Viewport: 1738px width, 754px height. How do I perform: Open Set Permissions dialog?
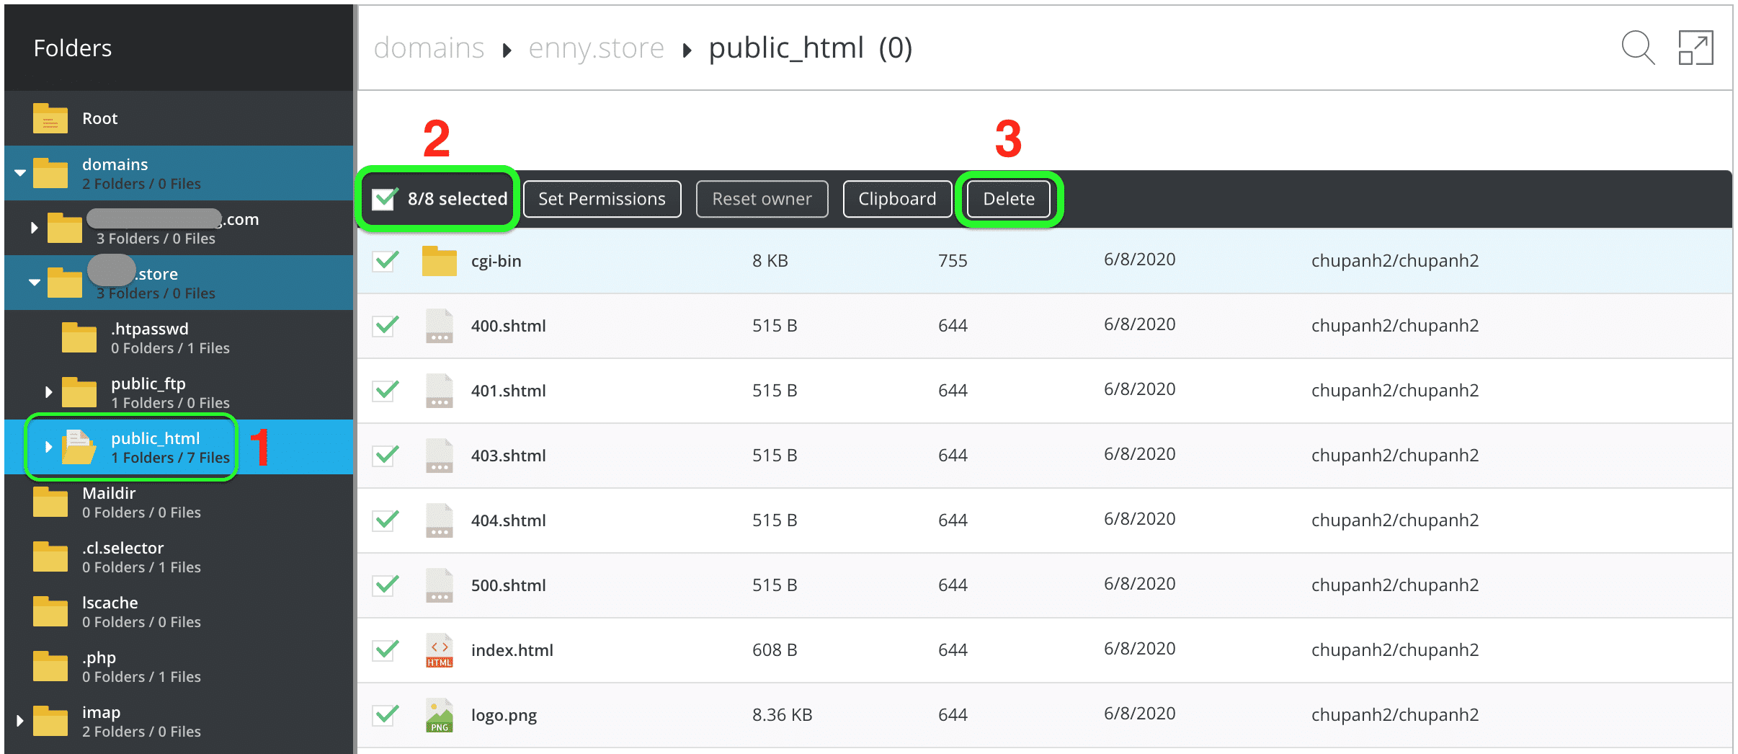pos(602,199)
